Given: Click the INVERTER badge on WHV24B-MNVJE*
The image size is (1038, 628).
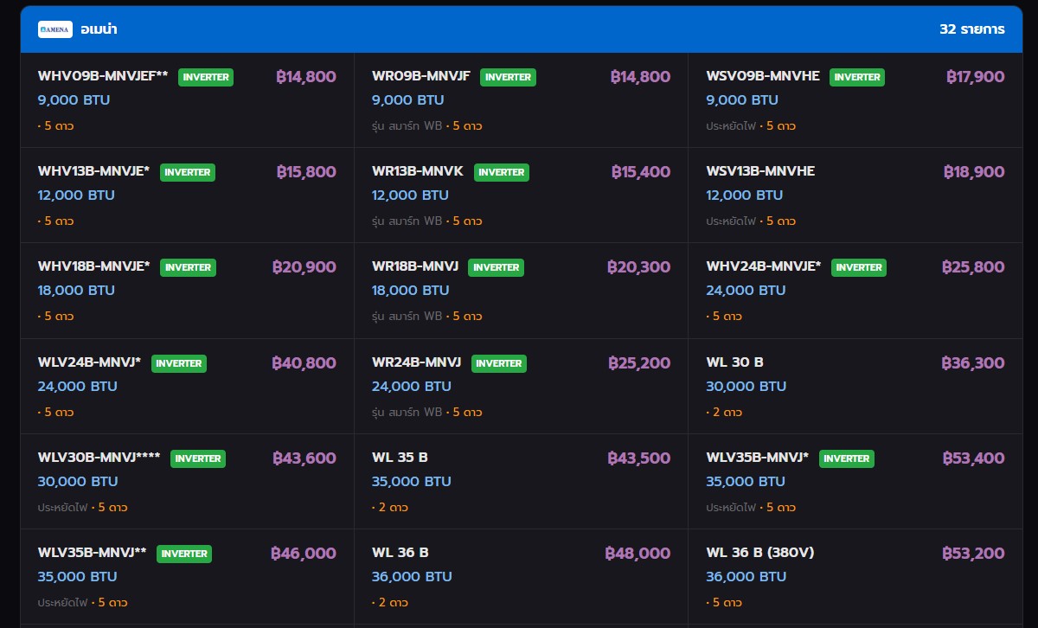Looking at the screenshot, I should pos(859,267).
